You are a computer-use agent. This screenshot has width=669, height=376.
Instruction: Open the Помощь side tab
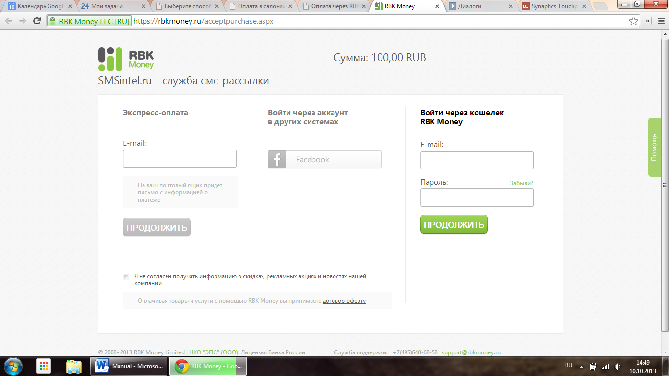[655, 147]
